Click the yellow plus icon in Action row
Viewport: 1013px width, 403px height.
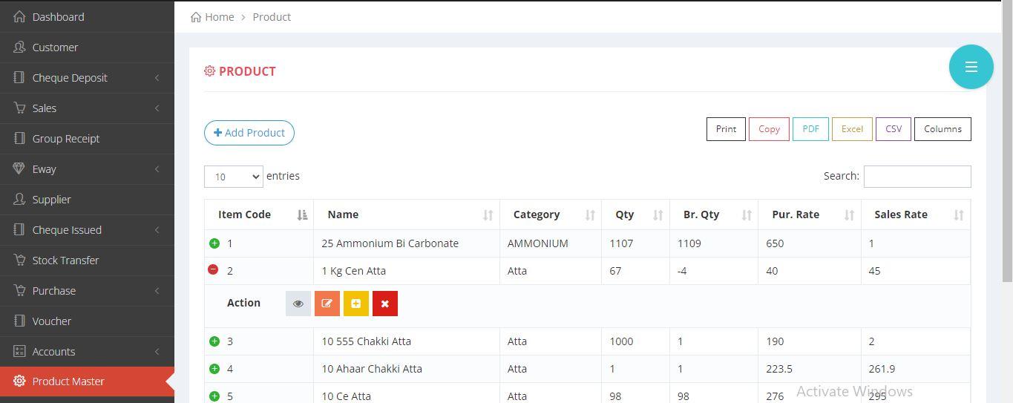click(x=355, y=304)
